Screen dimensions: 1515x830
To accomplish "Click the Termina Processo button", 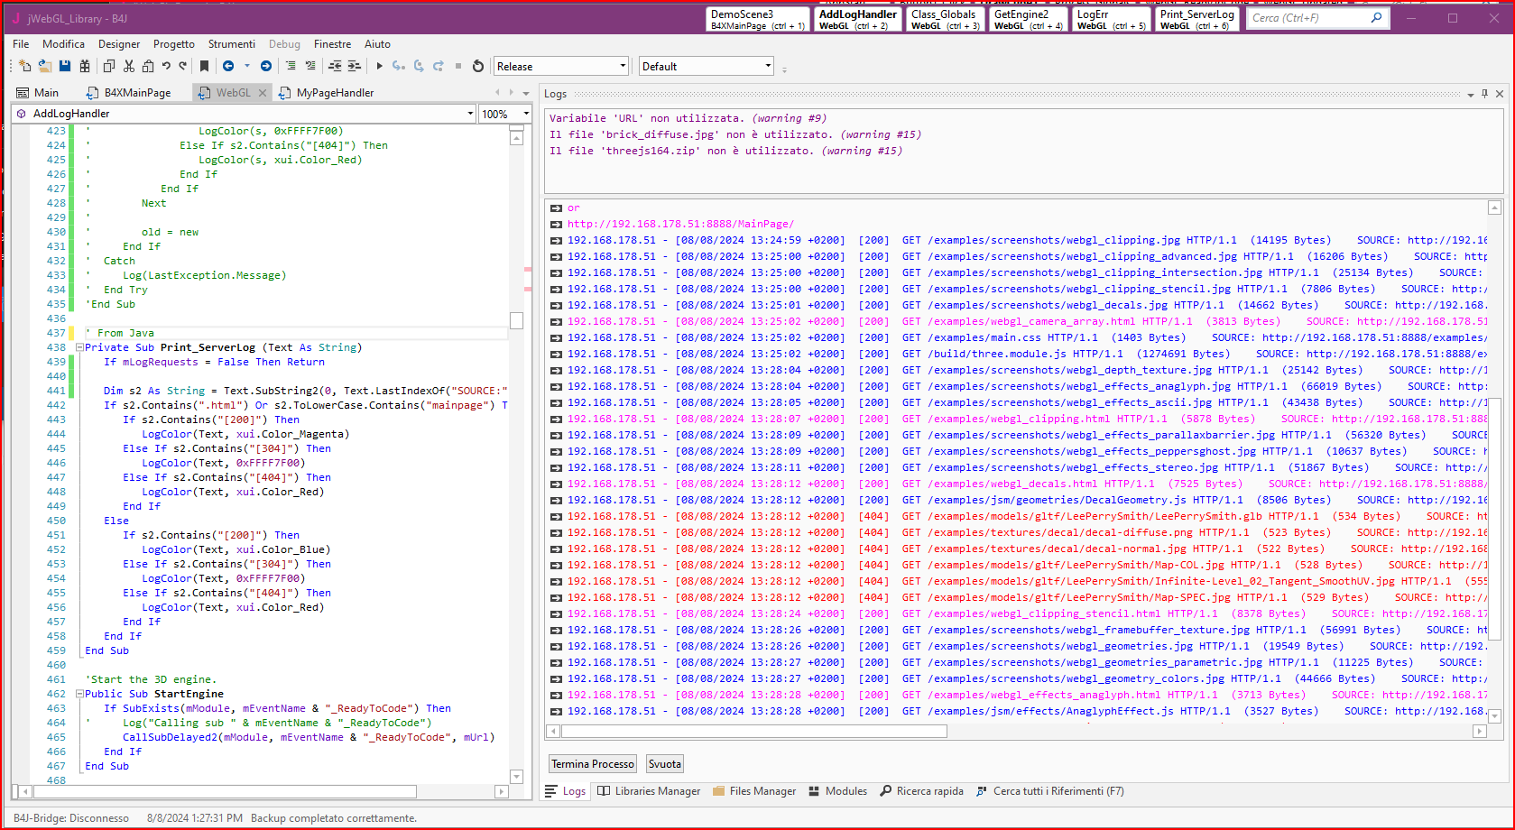I will (x=593, y=764).
